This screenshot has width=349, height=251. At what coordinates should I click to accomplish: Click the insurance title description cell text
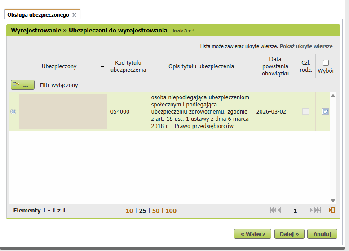(200, 111)
